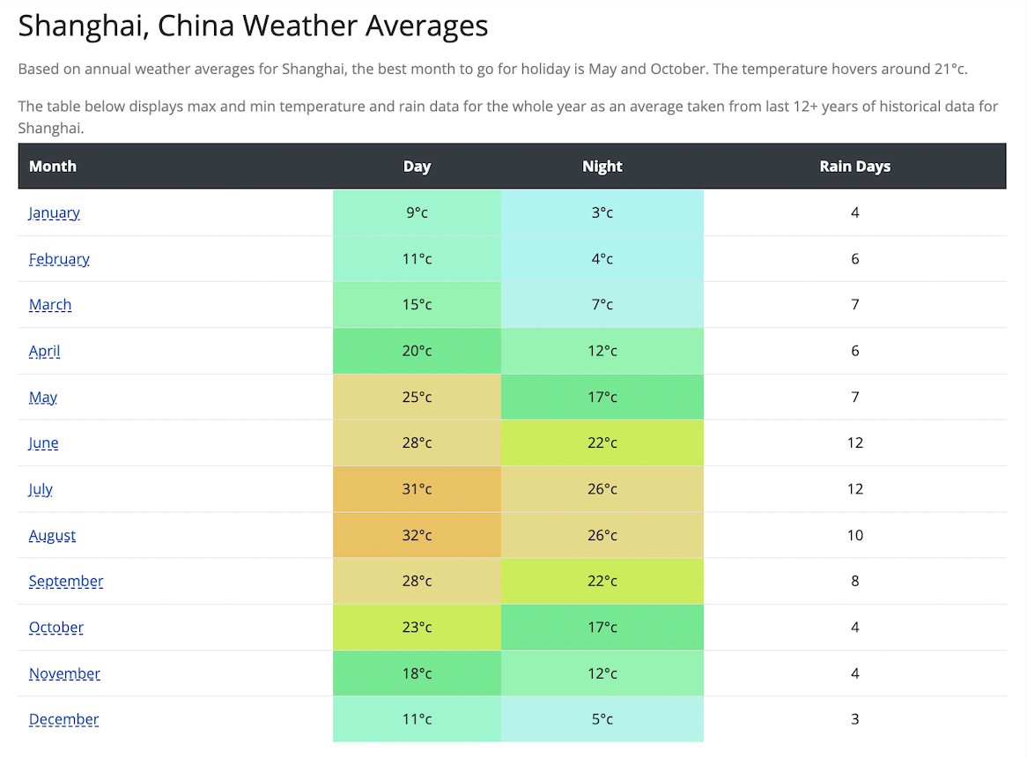Viewport: 1027px width, 758px height.
Task: Click the August 32°c day temperature cell
Action: click(x=417, y=535)
